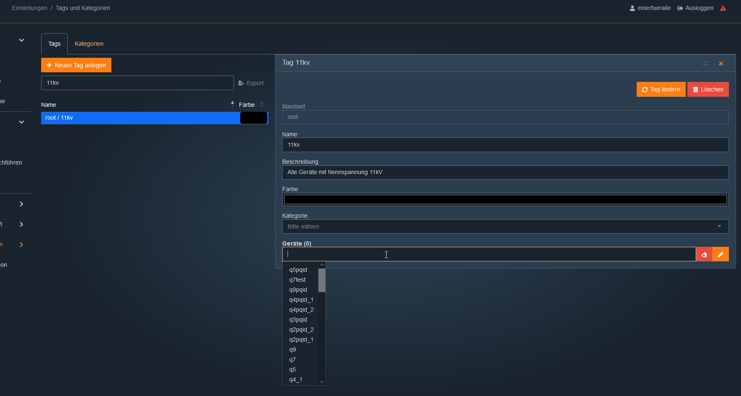Click the eraser icon beside Geräte field
Viewport: 741px width, 396px height.
tap(704, 254)
